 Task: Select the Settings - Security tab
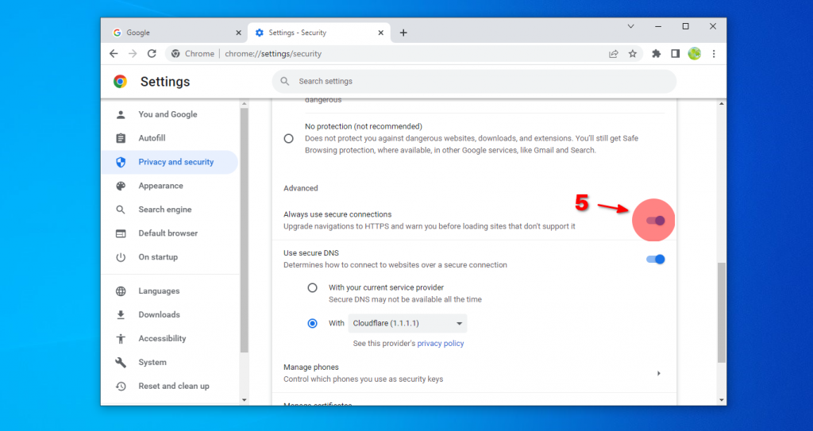point(319,33)
